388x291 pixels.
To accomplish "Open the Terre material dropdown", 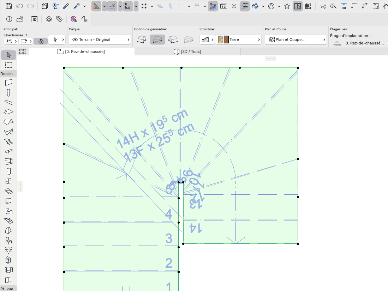I will (x=238, y=40).
